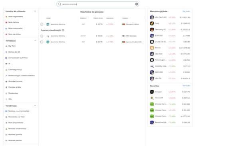
Task: Open USA 500 market entry
Action: [x=170, y=54]
